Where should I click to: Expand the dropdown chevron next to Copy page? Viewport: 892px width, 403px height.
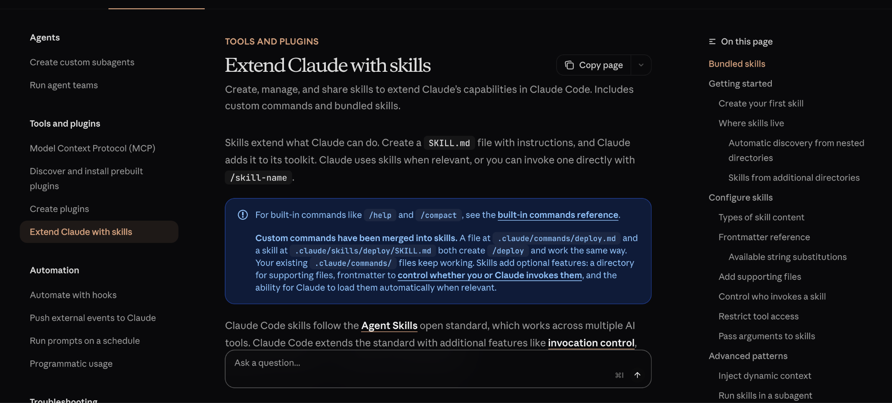point(641,64)
